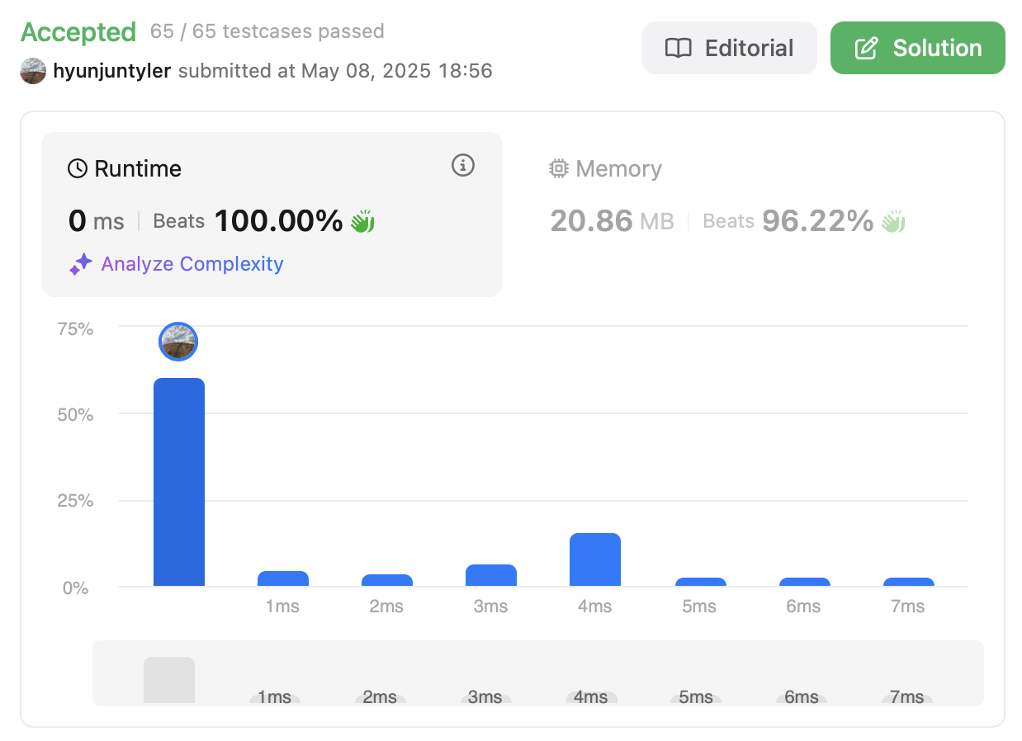Screen dimensions: 1022x741
Task: Click the 3ms histogram bar
Action: click(x=491, y=575)
